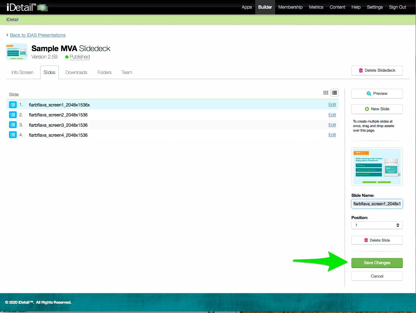Open the Folders tab
This screenshot has width=416, height=313.
(x=104, y=72)
